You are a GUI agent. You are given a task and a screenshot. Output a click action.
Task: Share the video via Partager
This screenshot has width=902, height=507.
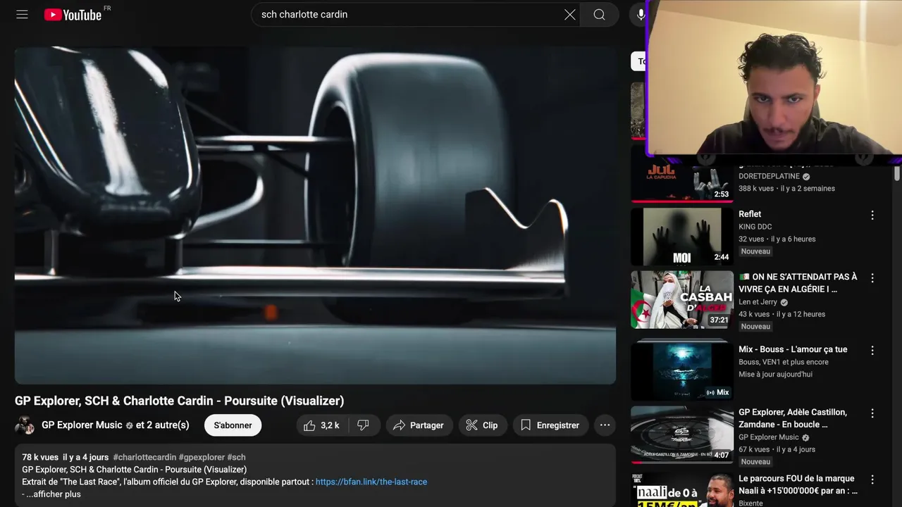(418, 425)
